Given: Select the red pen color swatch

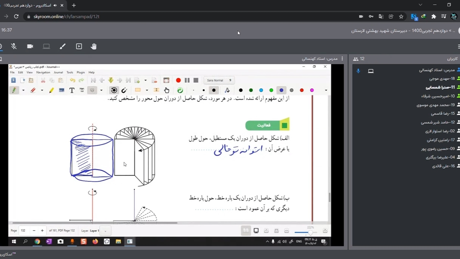Looking at the screenshot, I should [302, 90].
